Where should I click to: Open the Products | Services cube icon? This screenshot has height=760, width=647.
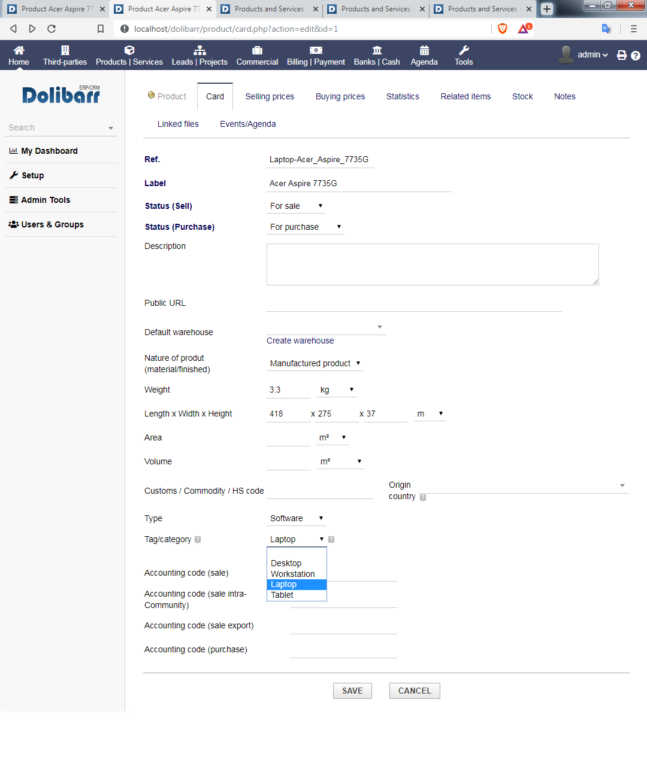tap(129, 50)
